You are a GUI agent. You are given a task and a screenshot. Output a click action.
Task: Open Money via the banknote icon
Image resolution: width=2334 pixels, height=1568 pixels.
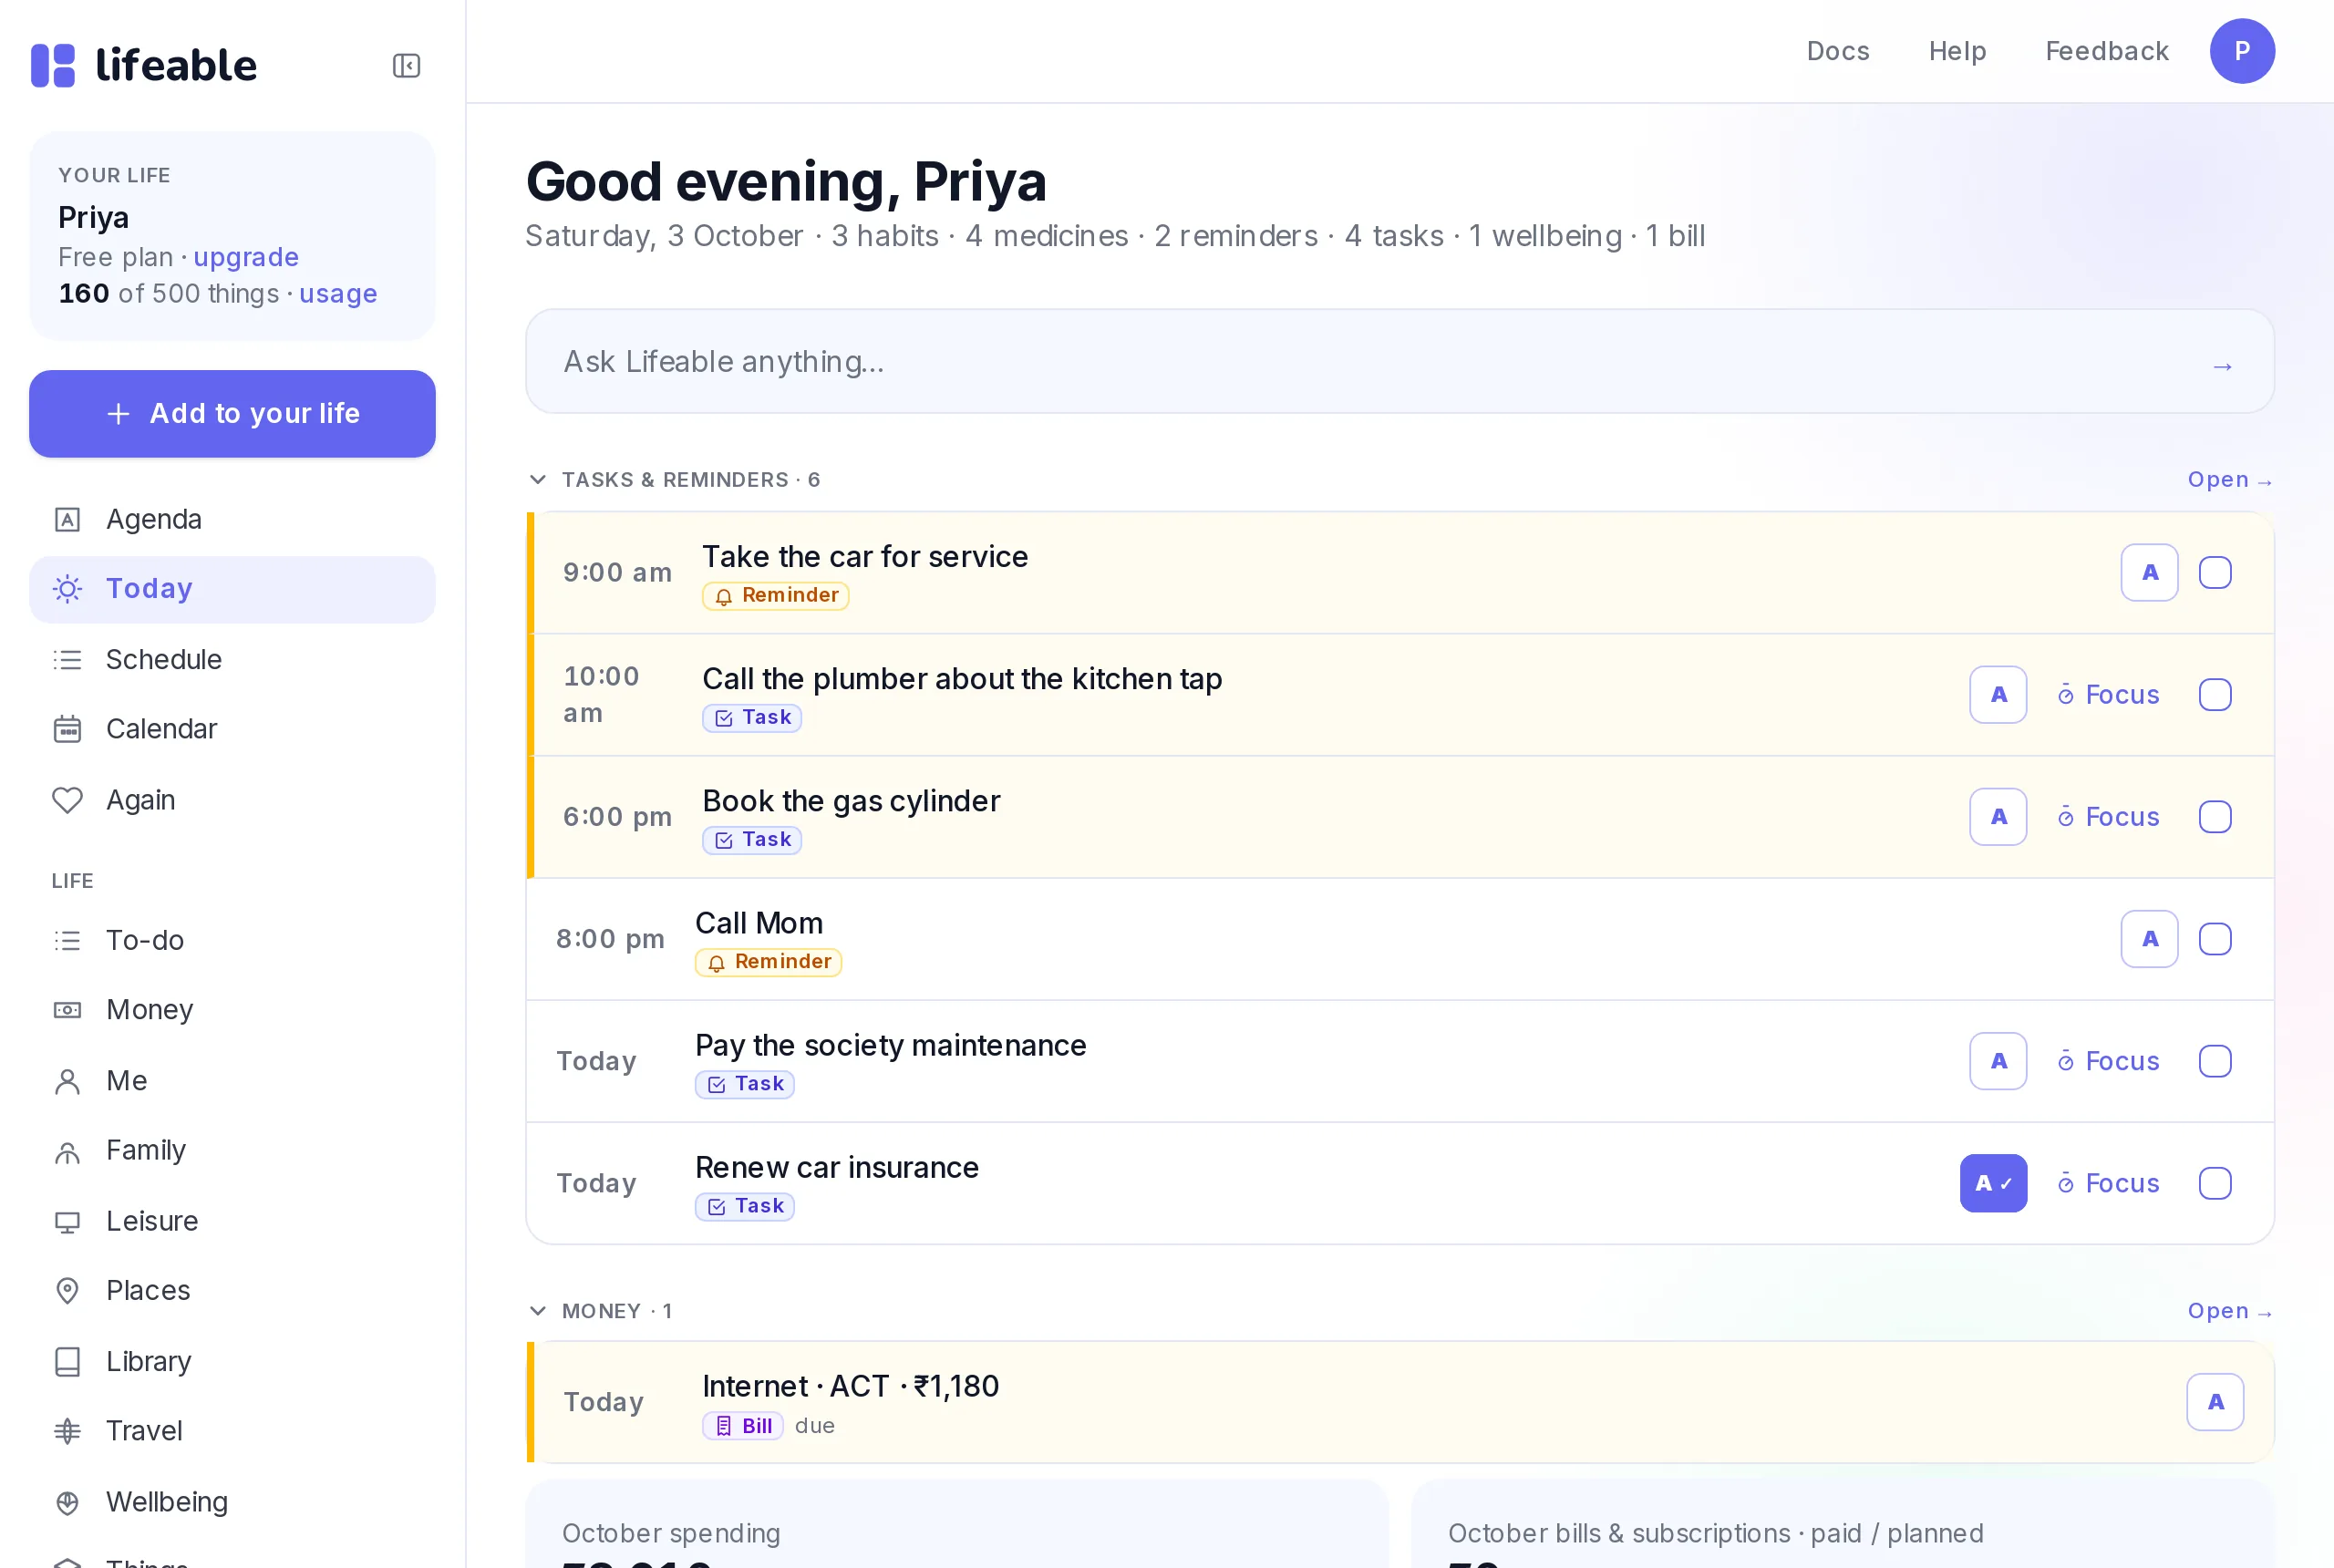(x=67, y=1010)
